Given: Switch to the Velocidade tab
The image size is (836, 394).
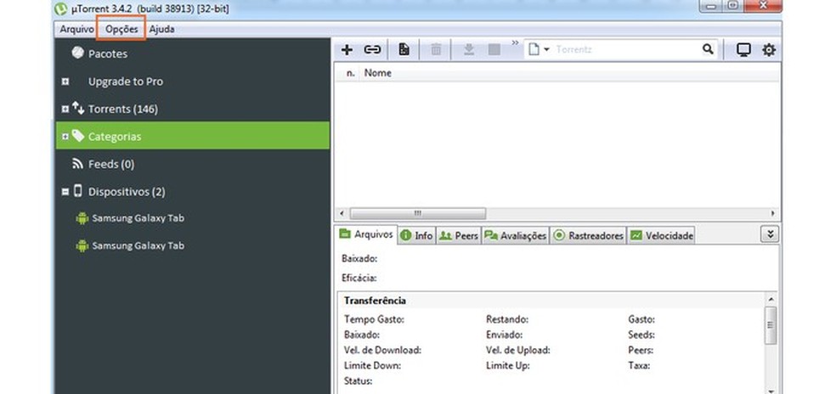Looking at the screenshot, I should 661,236.
